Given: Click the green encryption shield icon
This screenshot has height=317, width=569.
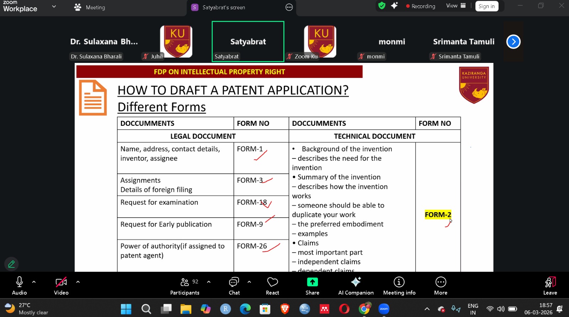Looking at the screenshot, I should pos(382,6).
